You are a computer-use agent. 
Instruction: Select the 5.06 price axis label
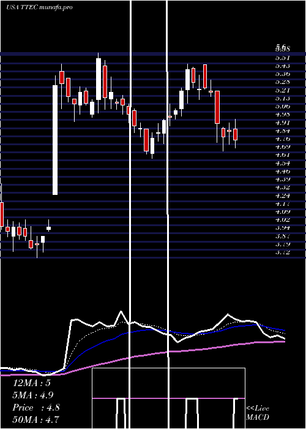[x=282, y=106]
